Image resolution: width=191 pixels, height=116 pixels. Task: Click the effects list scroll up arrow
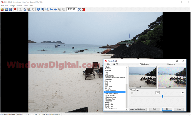(126, 67)
